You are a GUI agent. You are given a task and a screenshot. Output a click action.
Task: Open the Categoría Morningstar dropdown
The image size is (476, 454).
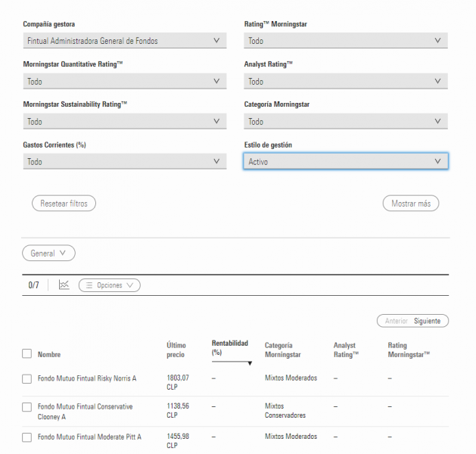pos(346,122)
